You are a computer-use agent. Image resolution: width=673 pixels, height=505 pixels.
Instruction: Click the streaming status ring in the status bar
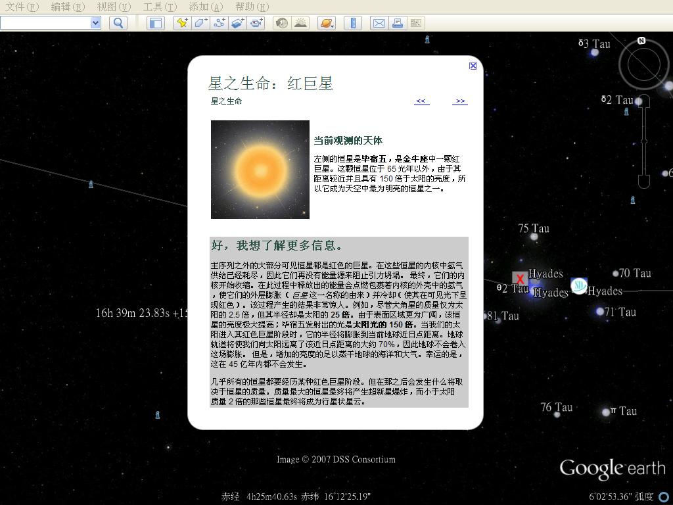point(665,497)
